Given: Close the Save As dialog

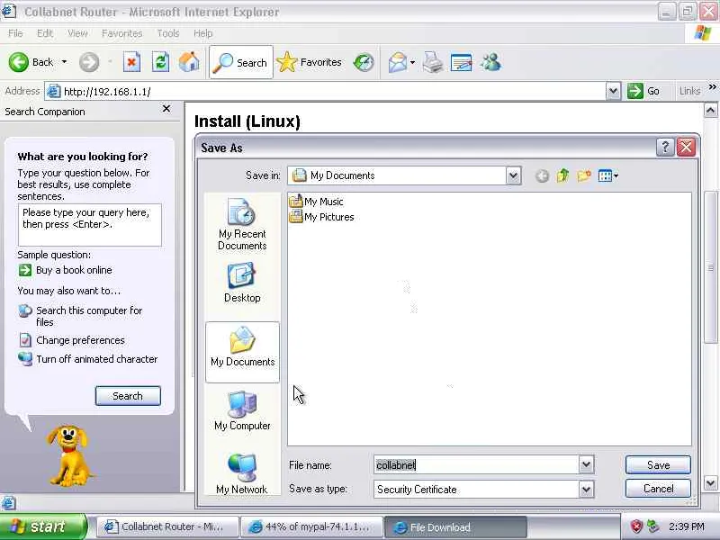Looking at the screenshot, I should point(686,148).
